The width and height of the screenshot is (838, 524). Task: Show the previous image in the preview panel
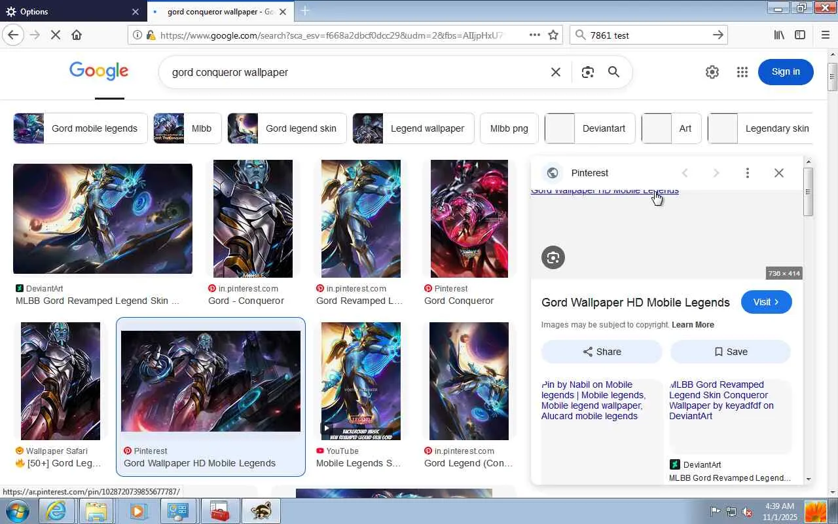tap(685, 173)
